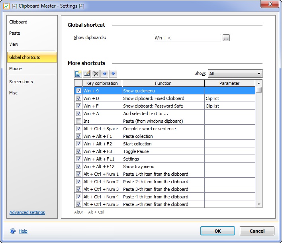Disable the Win + Alt + F3 checkbox
The height and width of the screenshot is (243, 282).
point(78,151)
